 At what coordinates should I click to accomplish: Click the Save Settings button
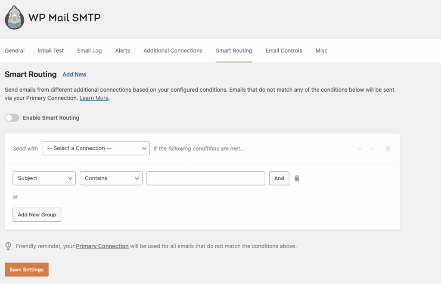click(26, 269)
